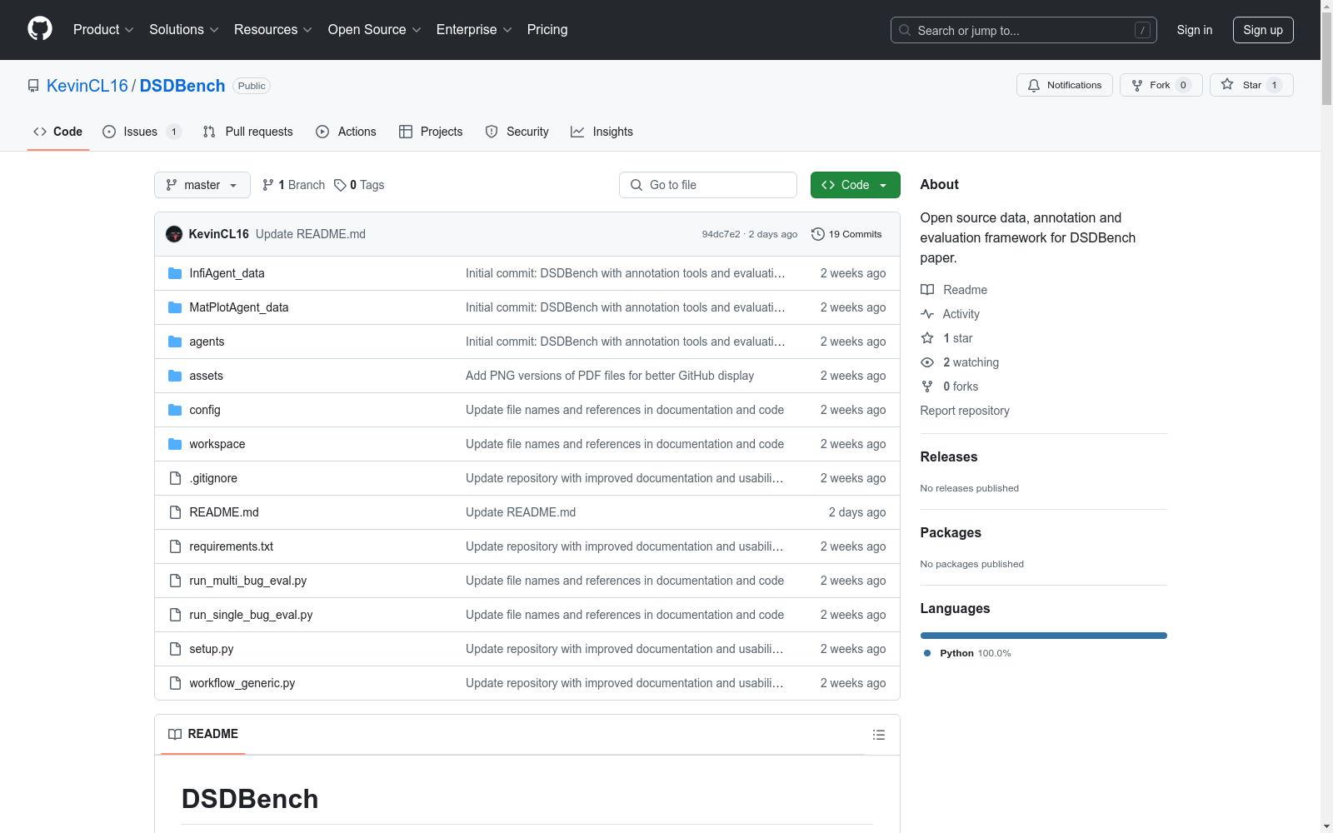Open the 'Add PNG versions' commit message

click(x=610, y=376)
